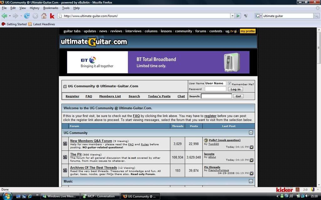
Task: Click the Go! forum search button
Action: [x=238, y=96]
